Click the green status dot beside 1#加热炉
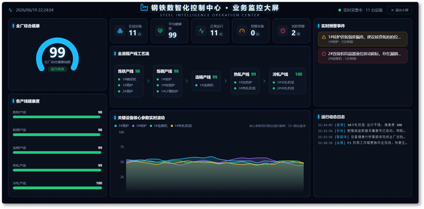Screen dimensions: 424x209 coord(235,83)
